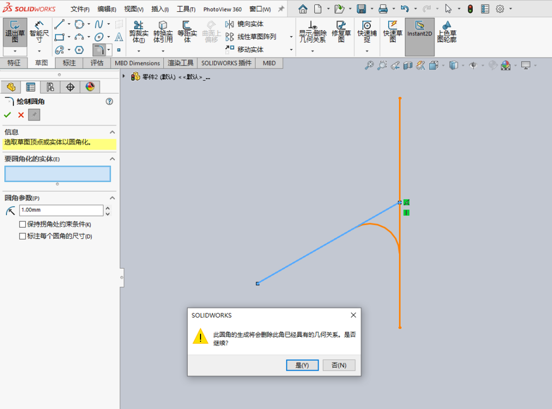552x409 pixels.
Task: Open the DisplayManager color ball tab
Action: (90, 87)
